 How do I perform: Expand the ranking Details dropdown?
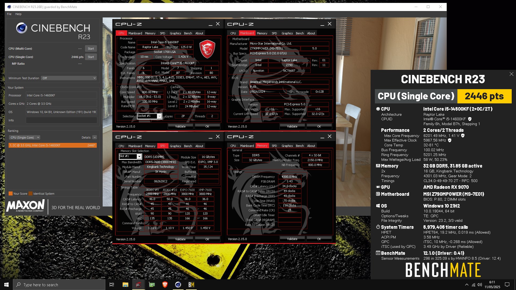(x=95, y=137)
